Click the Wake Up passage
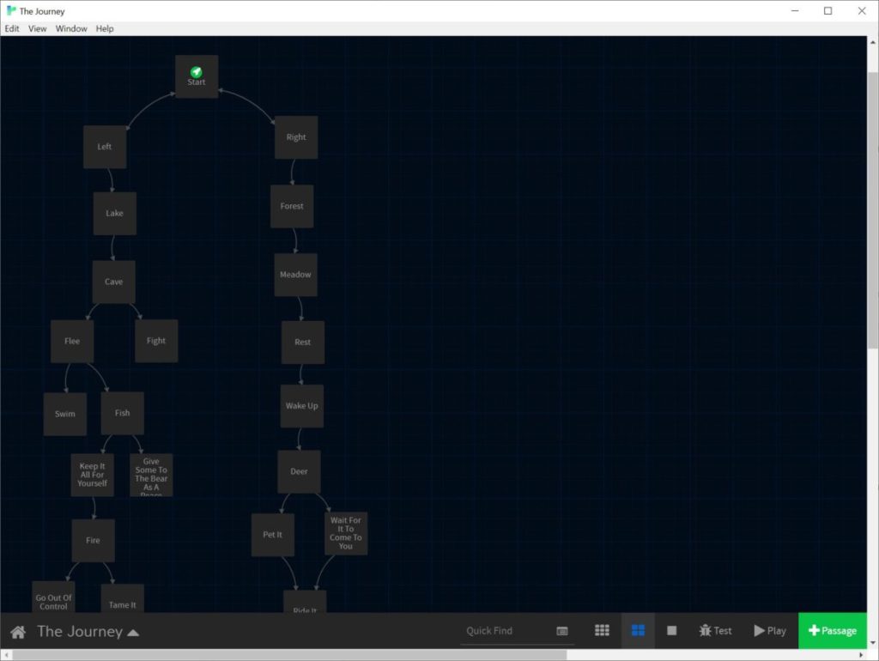The width and height of the screenshot is (879, 661). point(302,406)
